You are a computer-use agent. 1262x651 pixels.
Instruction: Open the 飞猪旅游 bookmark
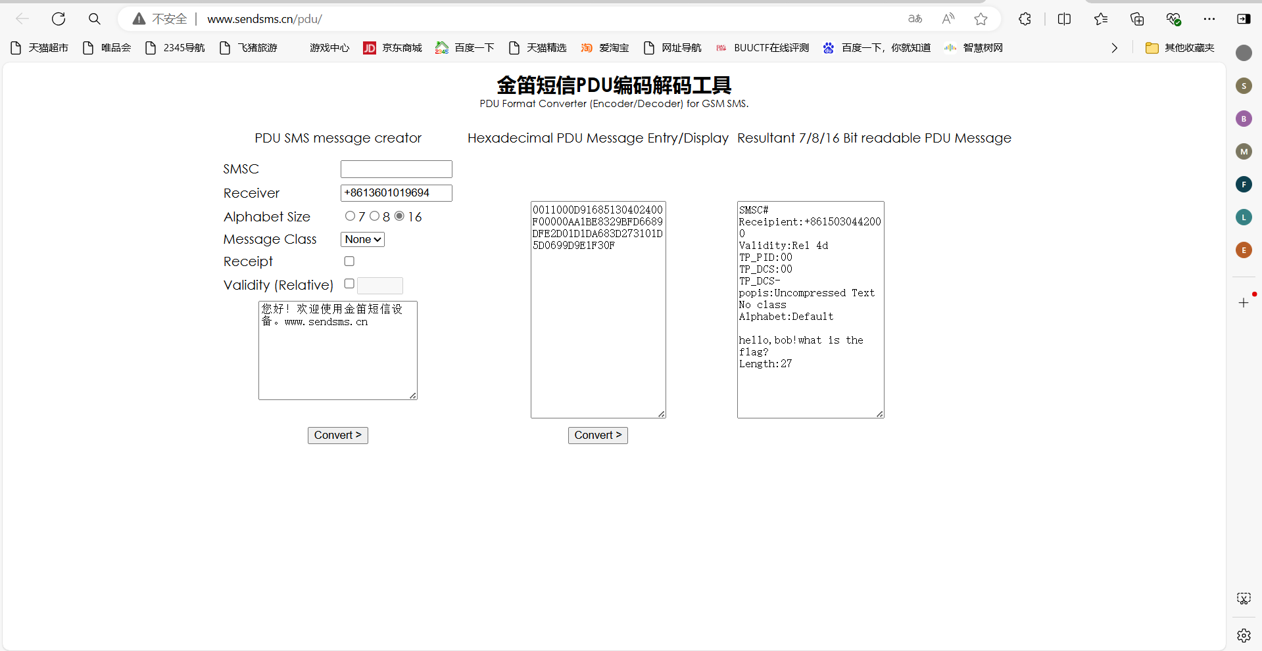tap(249, 48)
